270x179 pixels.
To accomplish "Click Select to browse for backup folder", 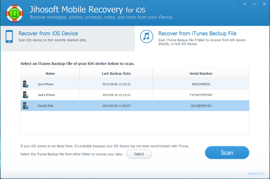I will pyautogui.click(x=139, y=154).
